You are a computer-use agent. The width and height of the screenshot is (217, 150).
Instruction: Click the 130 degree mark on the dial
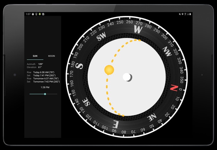point(82,110)
